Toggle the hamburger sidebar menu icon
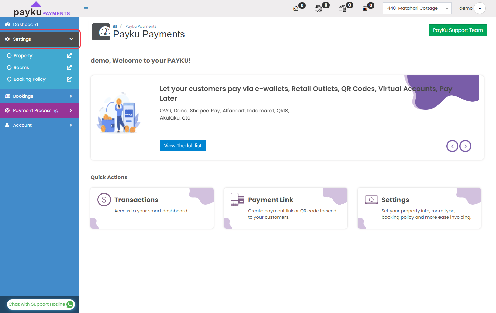The image size is (496, 313). [86, 9]
